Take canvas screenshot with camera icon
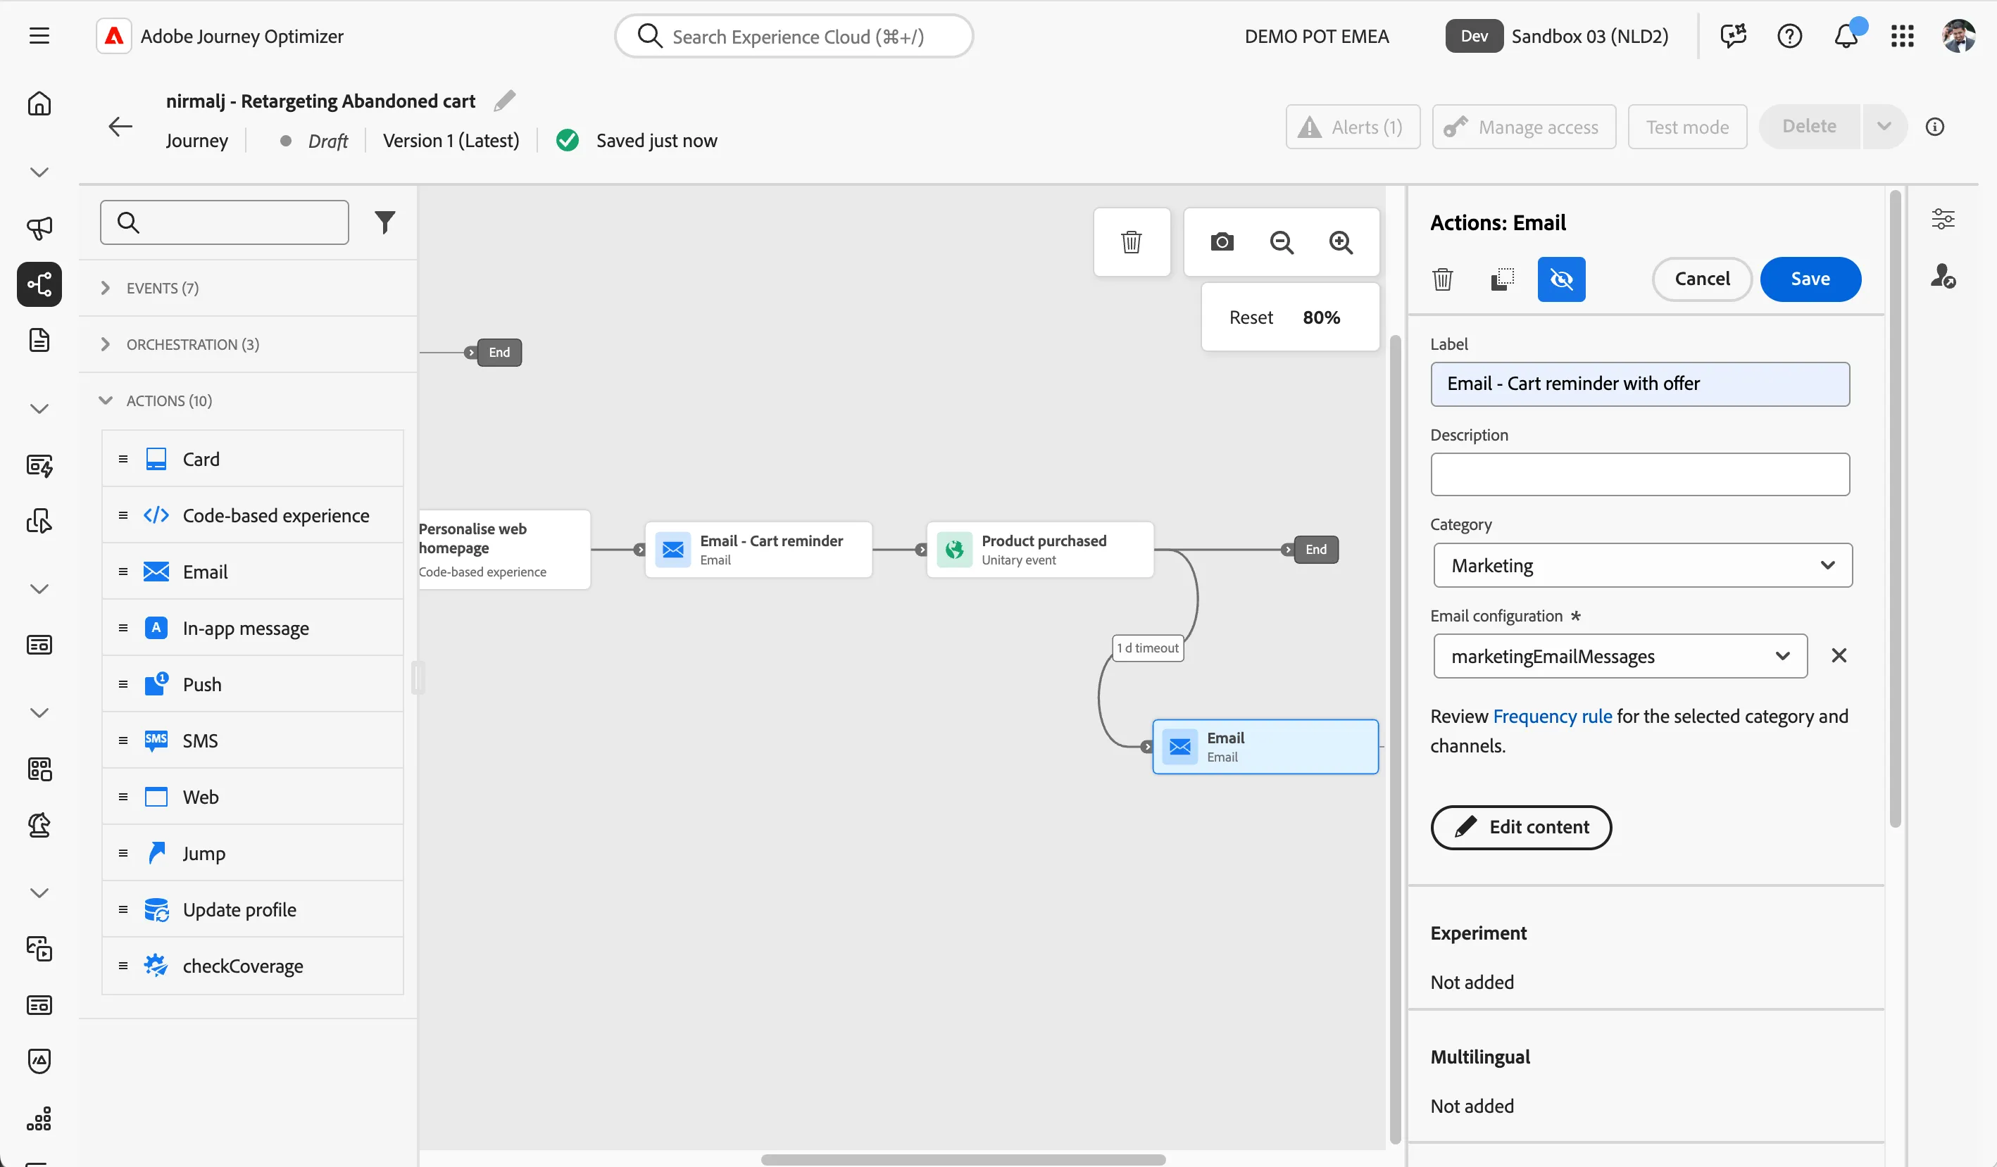 [x=1222, y=241]
